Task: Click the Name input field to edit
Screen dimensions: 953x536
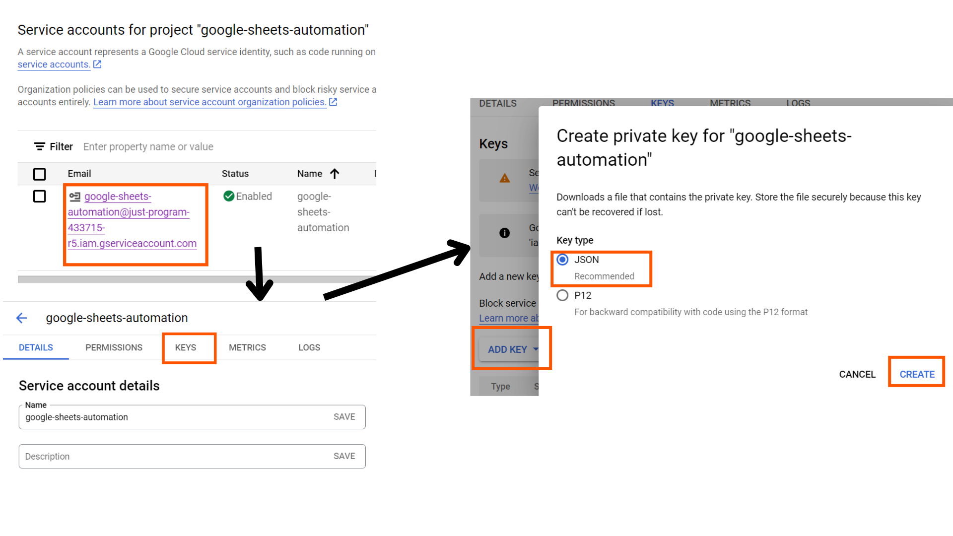Action: pyautogui.click(x=173, y=417)
